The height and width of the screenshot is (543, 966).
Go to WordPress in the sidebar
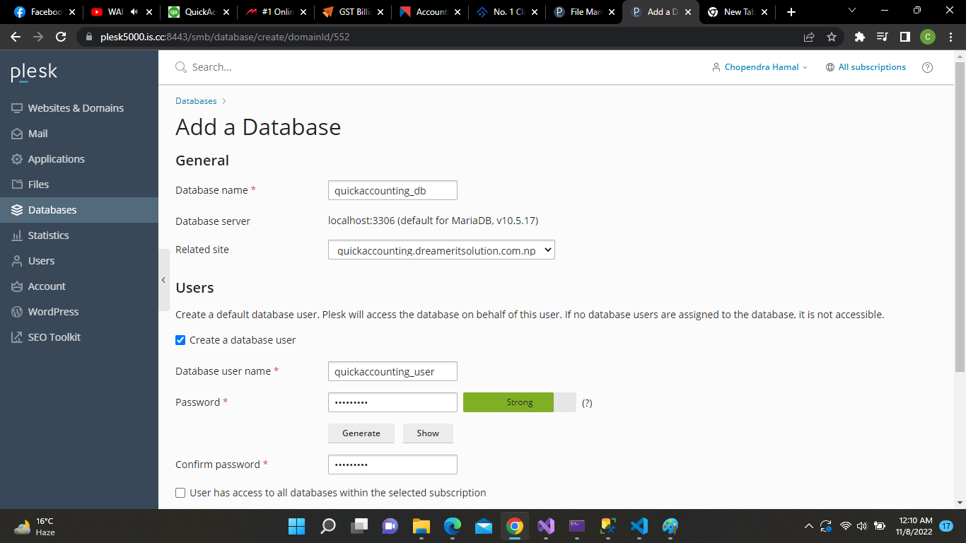pos(53,312)
